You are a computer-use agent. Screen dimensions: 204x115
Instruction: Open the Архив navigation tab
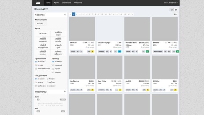click(56, 3)
